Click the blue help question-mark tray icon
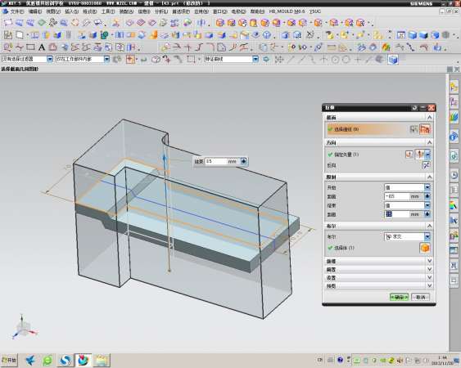Screen dimensions: 461x368 pos(340,360)
